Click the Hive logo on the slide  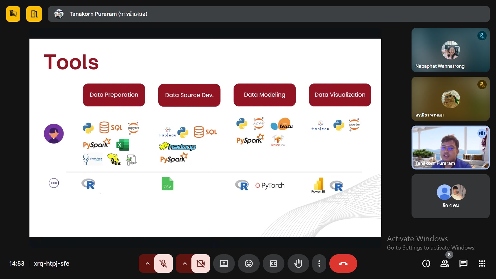tap(114, 159)
